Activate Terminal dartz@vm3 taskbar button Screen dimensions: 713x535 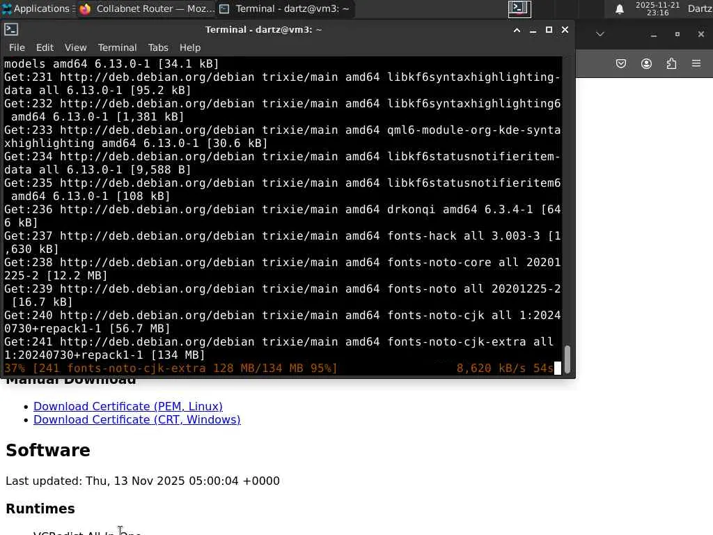pyautogui.click(x=285, y=8)
